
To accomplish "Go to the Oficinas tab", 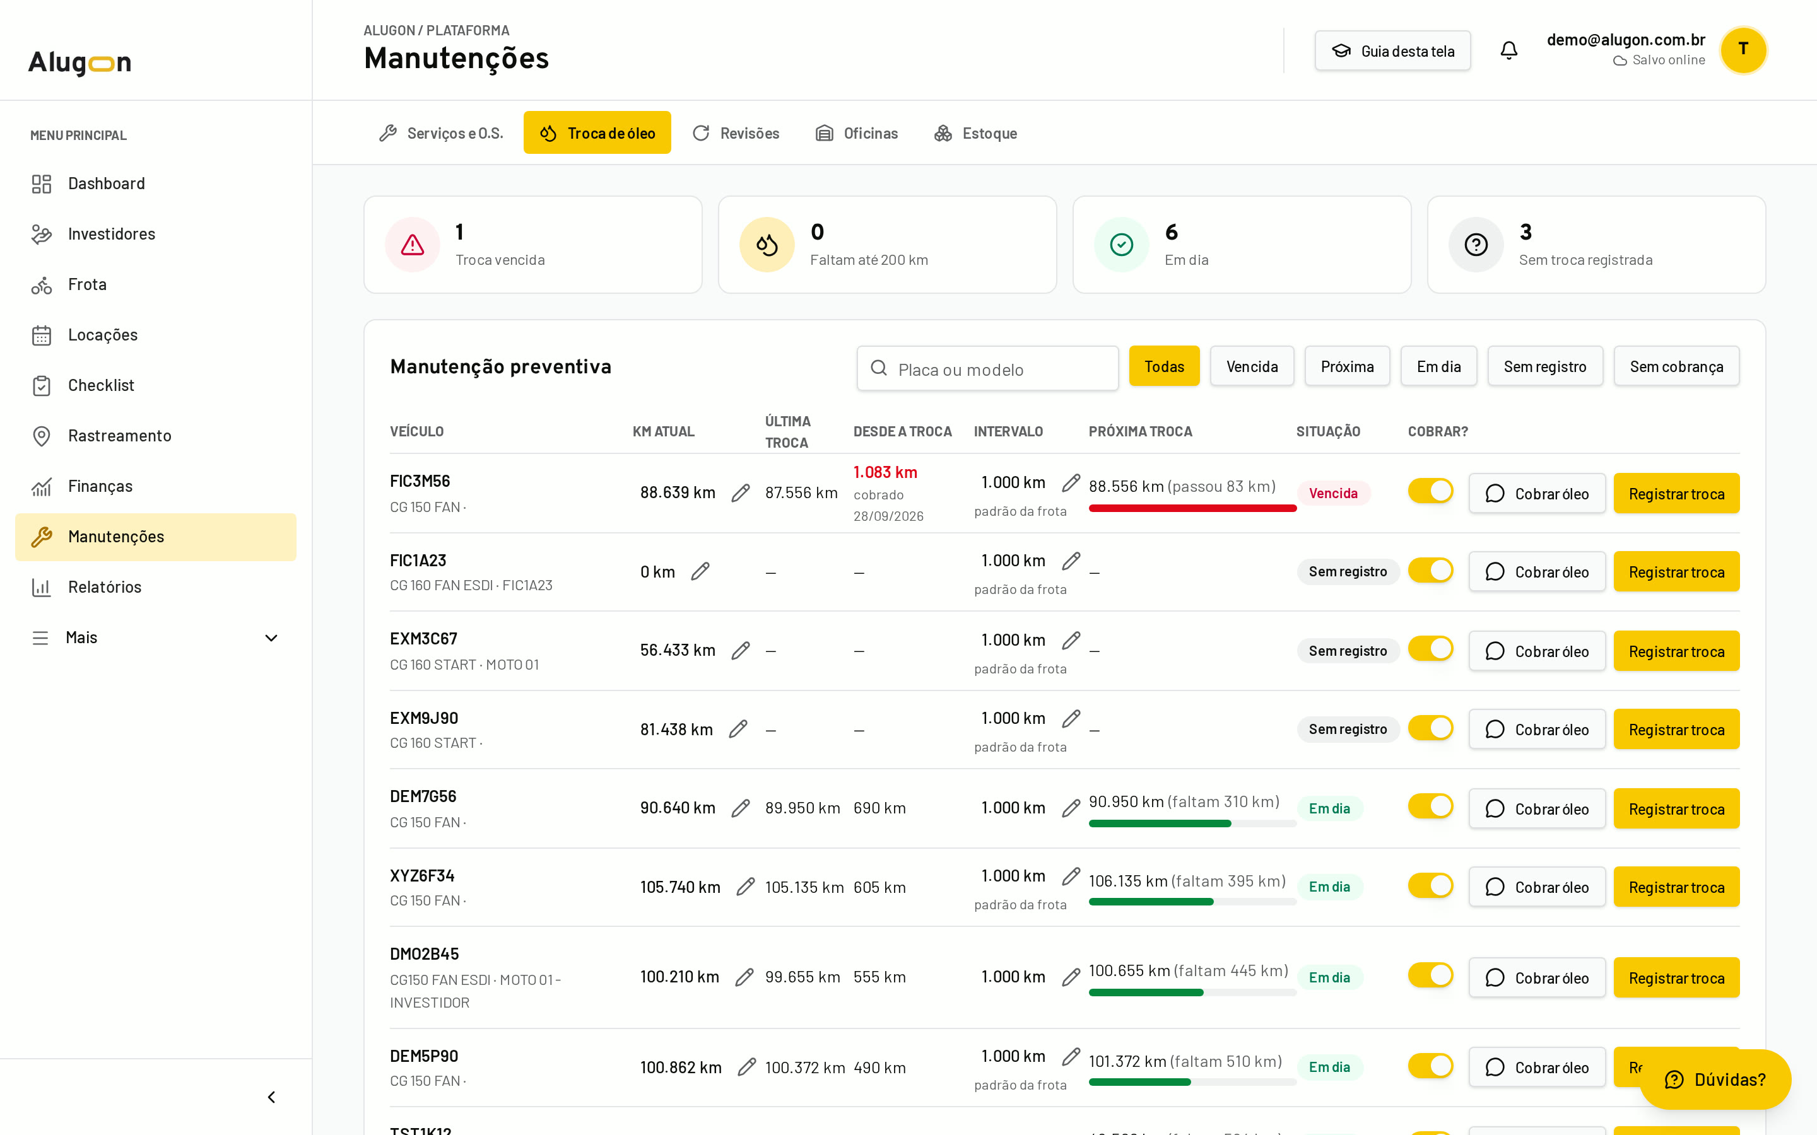I will [x=857, y=133].
